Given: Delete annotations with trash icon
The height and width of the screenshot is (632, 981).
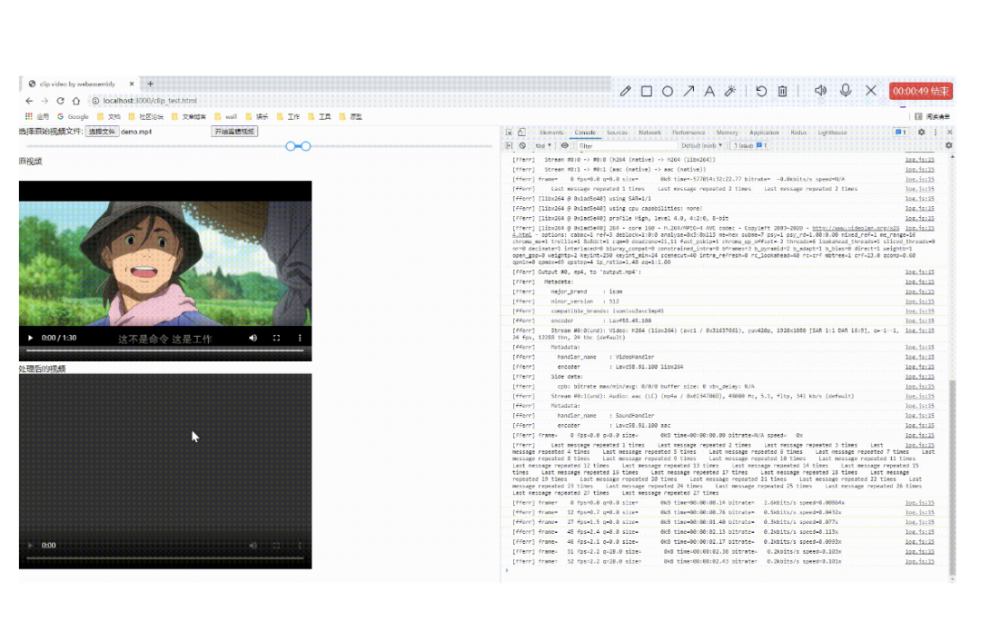Looking at the screenshot, I should click(783, 92).
